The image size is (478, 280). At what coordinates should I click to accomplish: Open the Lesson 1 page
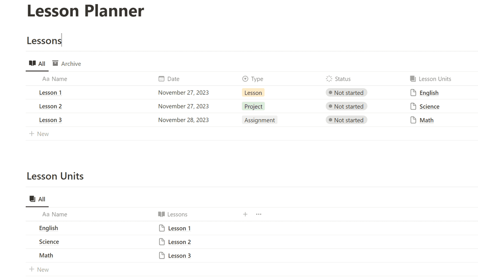(50, 92)
